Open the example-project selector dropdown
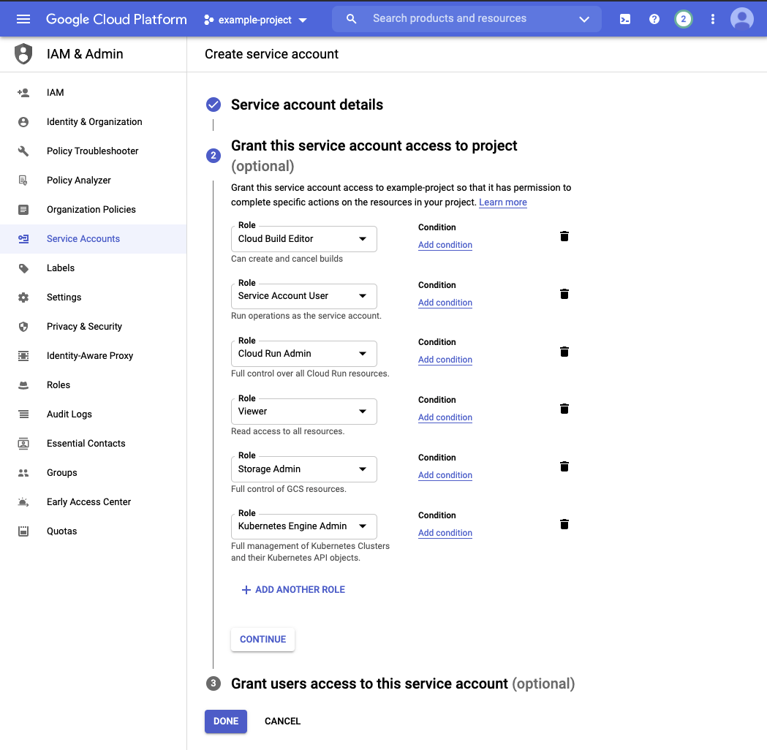This screenshot has width=767, height=750. click(x=255, y=20)
